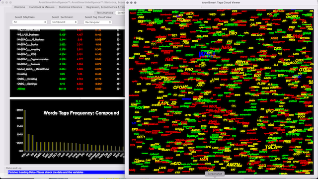The image size is (318, 179).
Task: Click the AllSites summary row
Action: click(x=67, y=89)
